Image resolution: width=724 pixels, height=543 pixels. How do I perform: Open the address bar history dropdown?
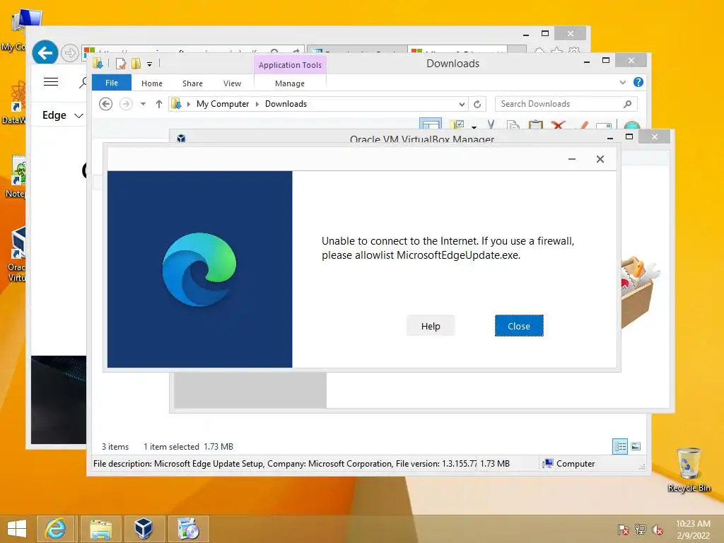click(x=461, y=105)
